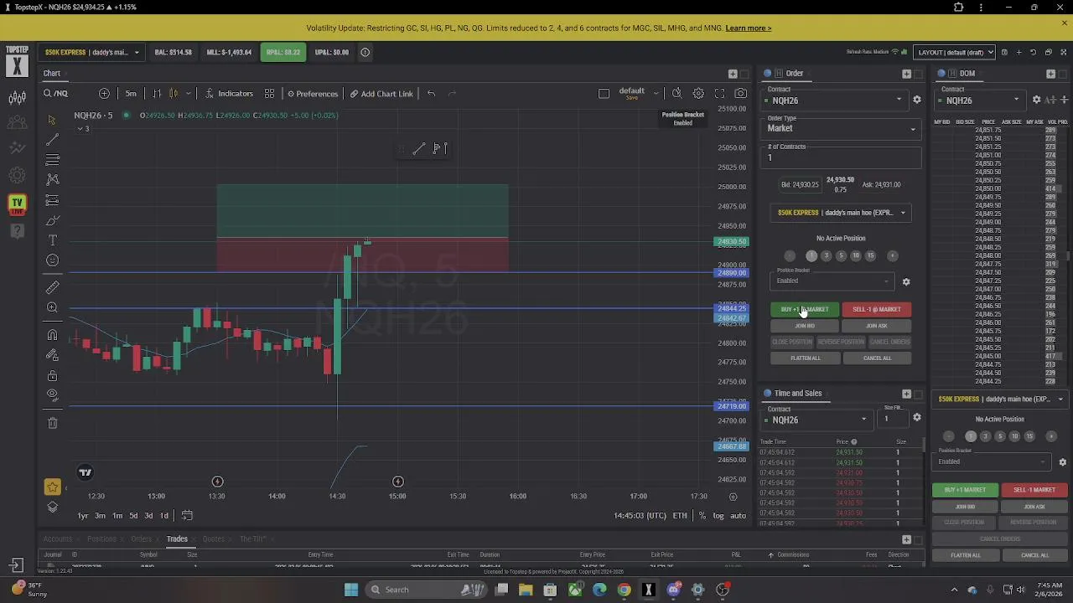Select the emoji sticker tool
The height and width of the screenshot is (603, 1073).
click(52, 260)
